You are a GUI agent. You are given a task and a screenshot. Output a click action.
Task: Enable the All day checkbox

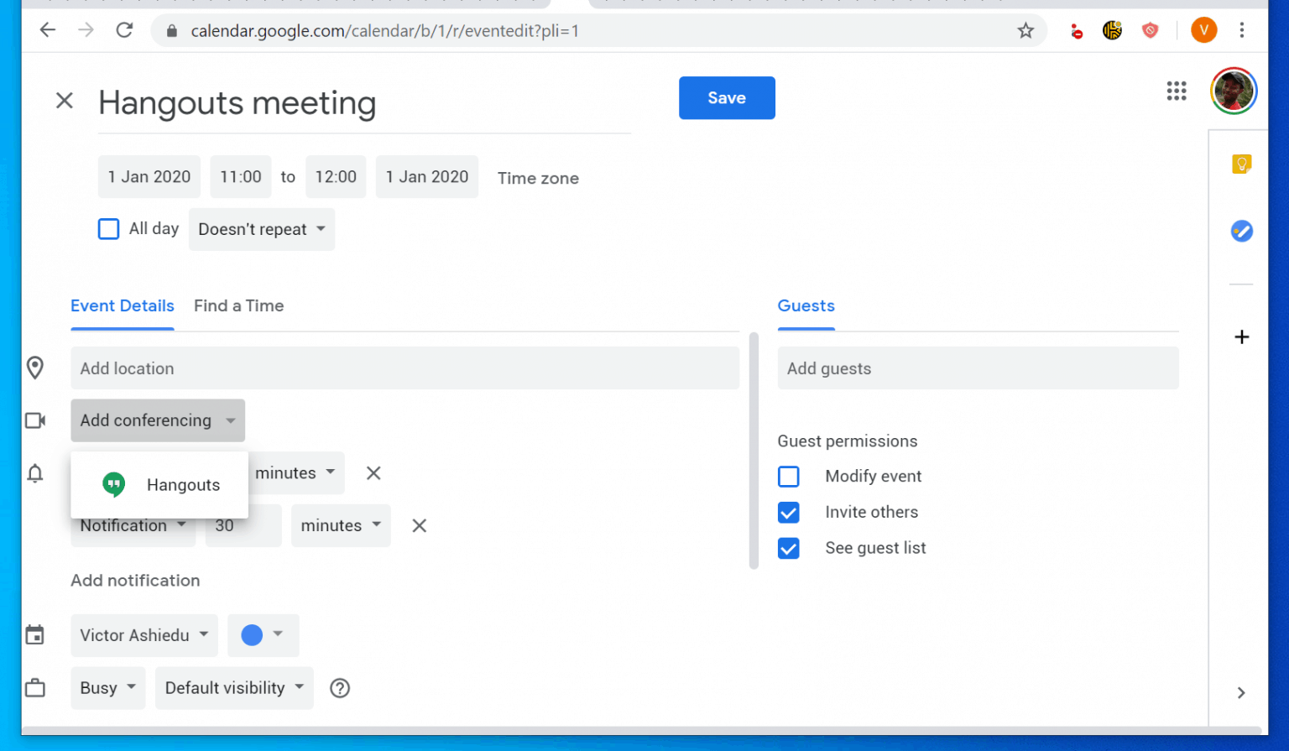coord(109,229)
